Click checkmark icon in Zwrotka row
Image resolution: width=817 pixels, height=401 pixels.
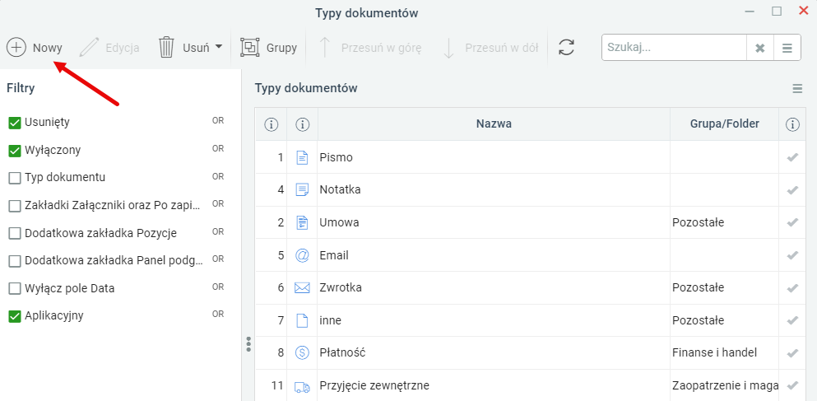(x=792, y=288)
